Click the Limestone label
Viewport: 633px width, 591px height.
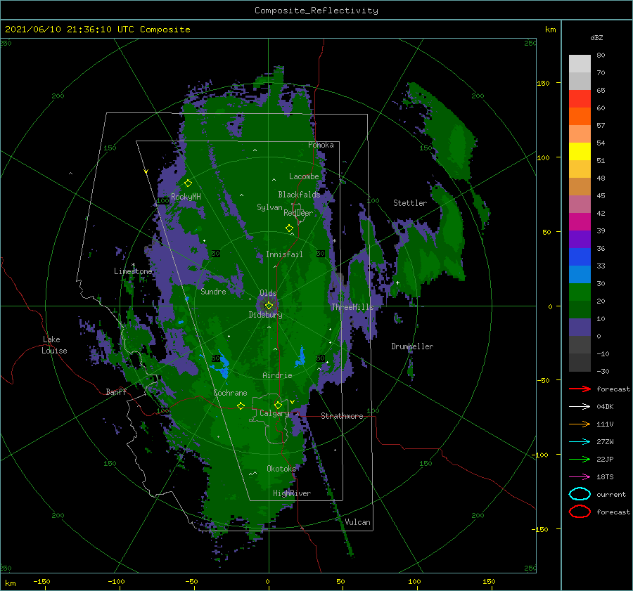[x=133, y=271]
